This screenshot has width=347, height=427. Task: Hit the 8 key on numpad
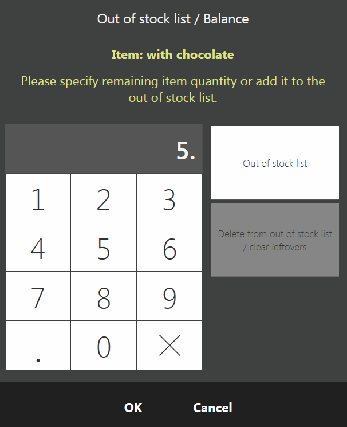point(104,296)
